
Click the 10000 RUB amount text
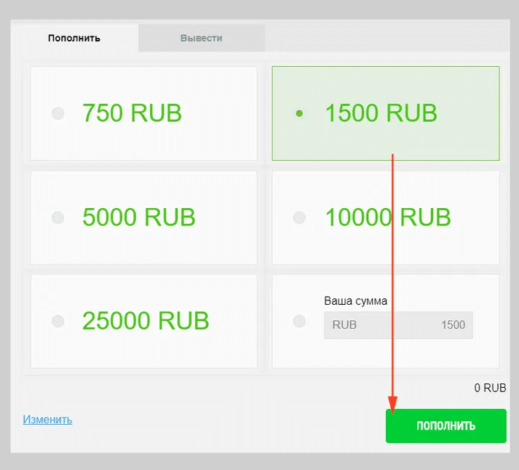coord(388,217)
